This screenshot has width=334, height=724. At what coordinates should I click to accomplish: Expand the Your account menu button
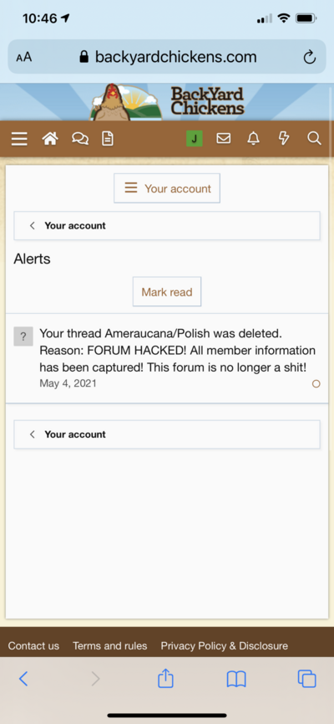click(167, 188)
